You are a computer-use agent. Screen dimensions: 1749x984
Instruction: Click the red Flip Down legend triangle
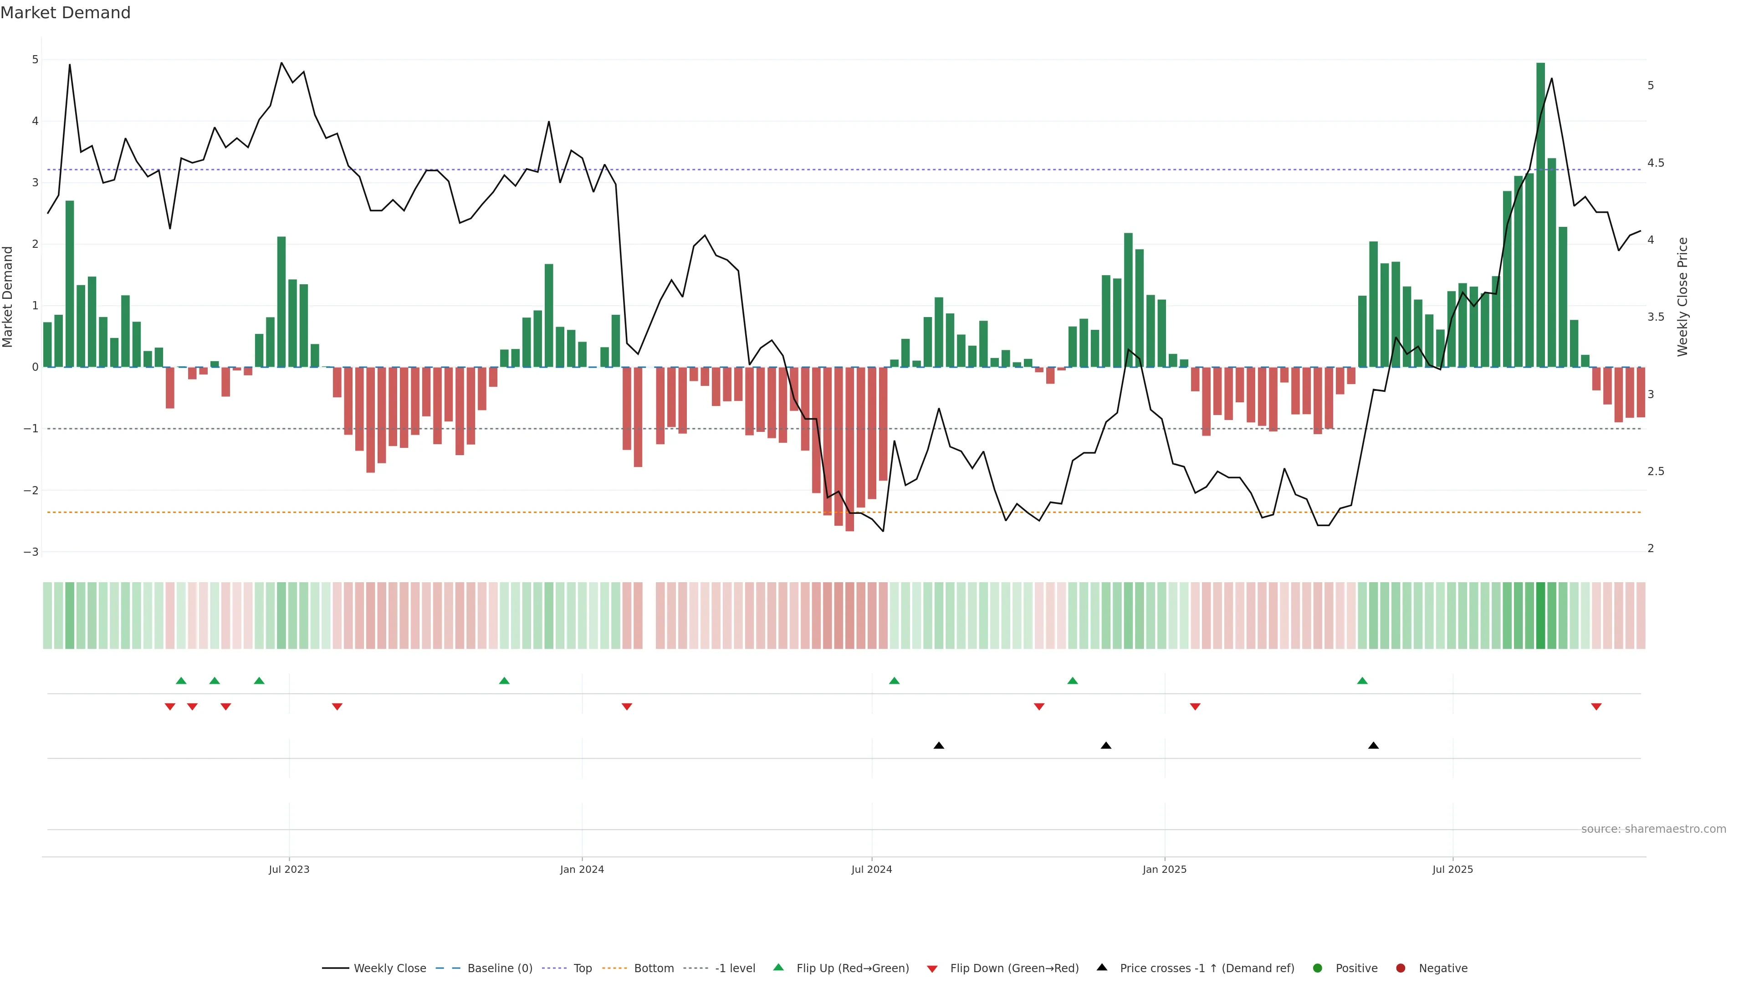pyautogui.click(x=932, y=969)
